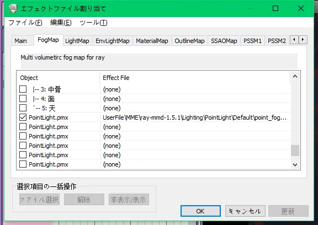Open the ファイル(F) menu
This screenshot has width=318, height=225.
pos(25,23)
